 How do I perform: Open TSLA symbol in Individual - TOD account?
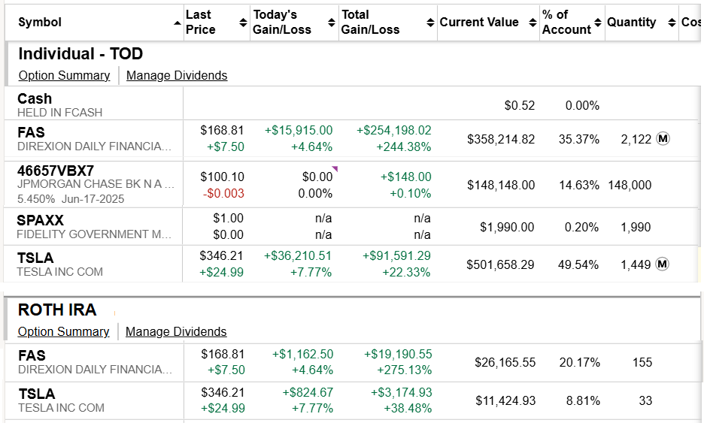[x=35, y=258]
